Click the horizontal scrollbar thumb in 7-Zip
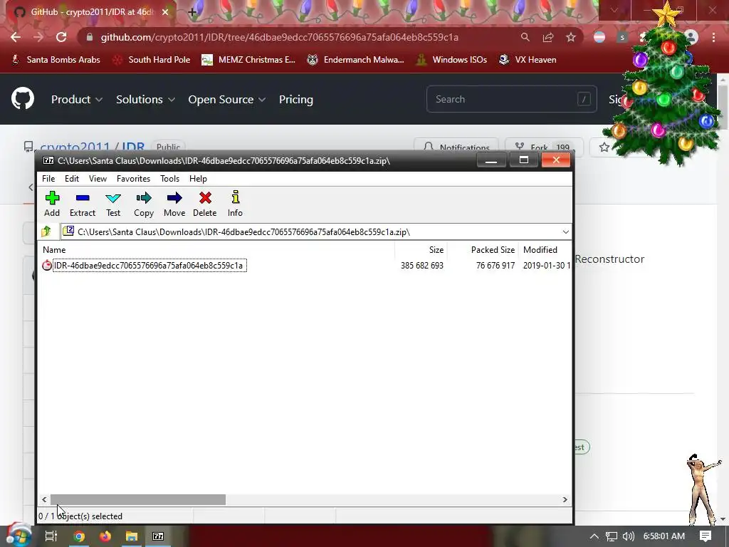This screenshot has height=547, width=729. pyautogui.click(x=138, y=499)
